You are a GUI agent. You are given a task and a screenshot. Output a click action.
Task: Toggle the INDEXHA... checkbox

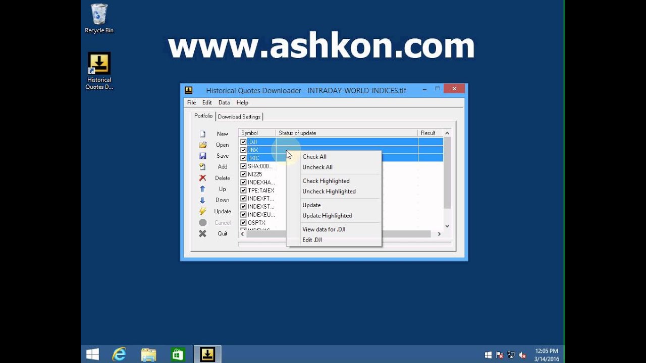tap(243, 183)
